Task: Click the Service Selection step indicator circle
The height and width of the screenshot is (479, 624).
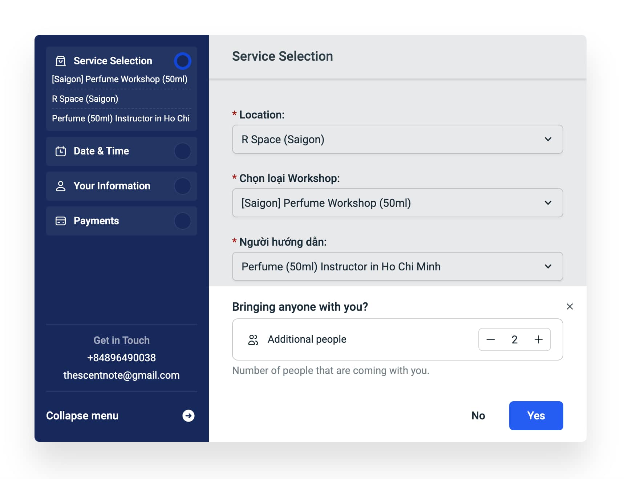Action: (x=182, y=61)
